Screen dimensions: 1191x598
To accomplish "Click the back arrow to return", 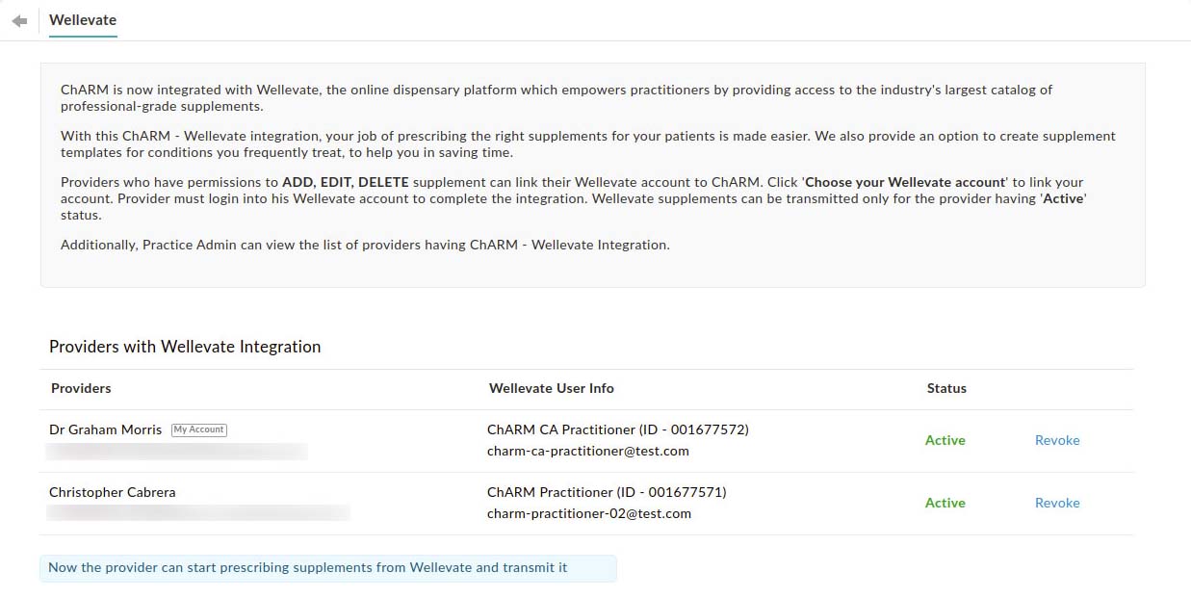I will tap(19, 19).
